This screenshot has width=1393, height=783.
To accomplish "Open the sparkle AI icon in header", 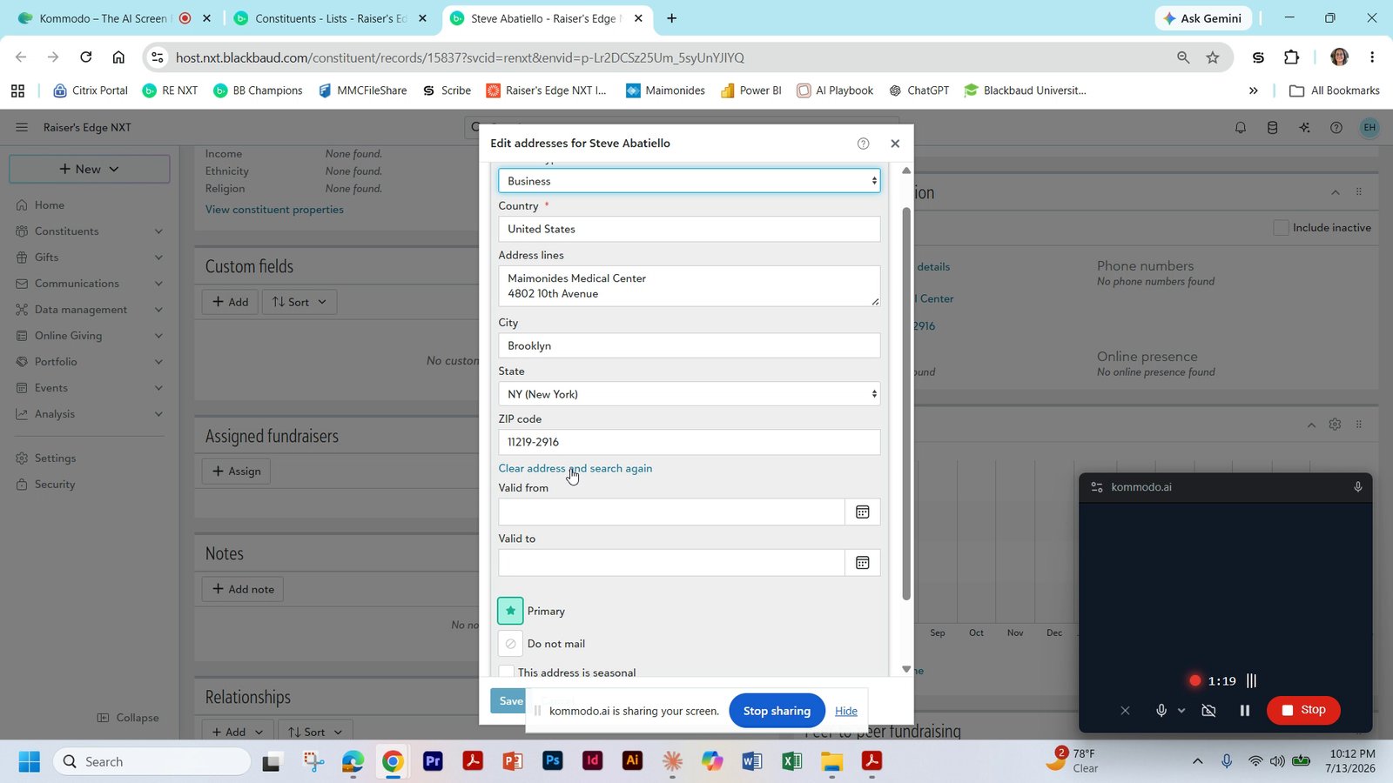I will 1304,128.
